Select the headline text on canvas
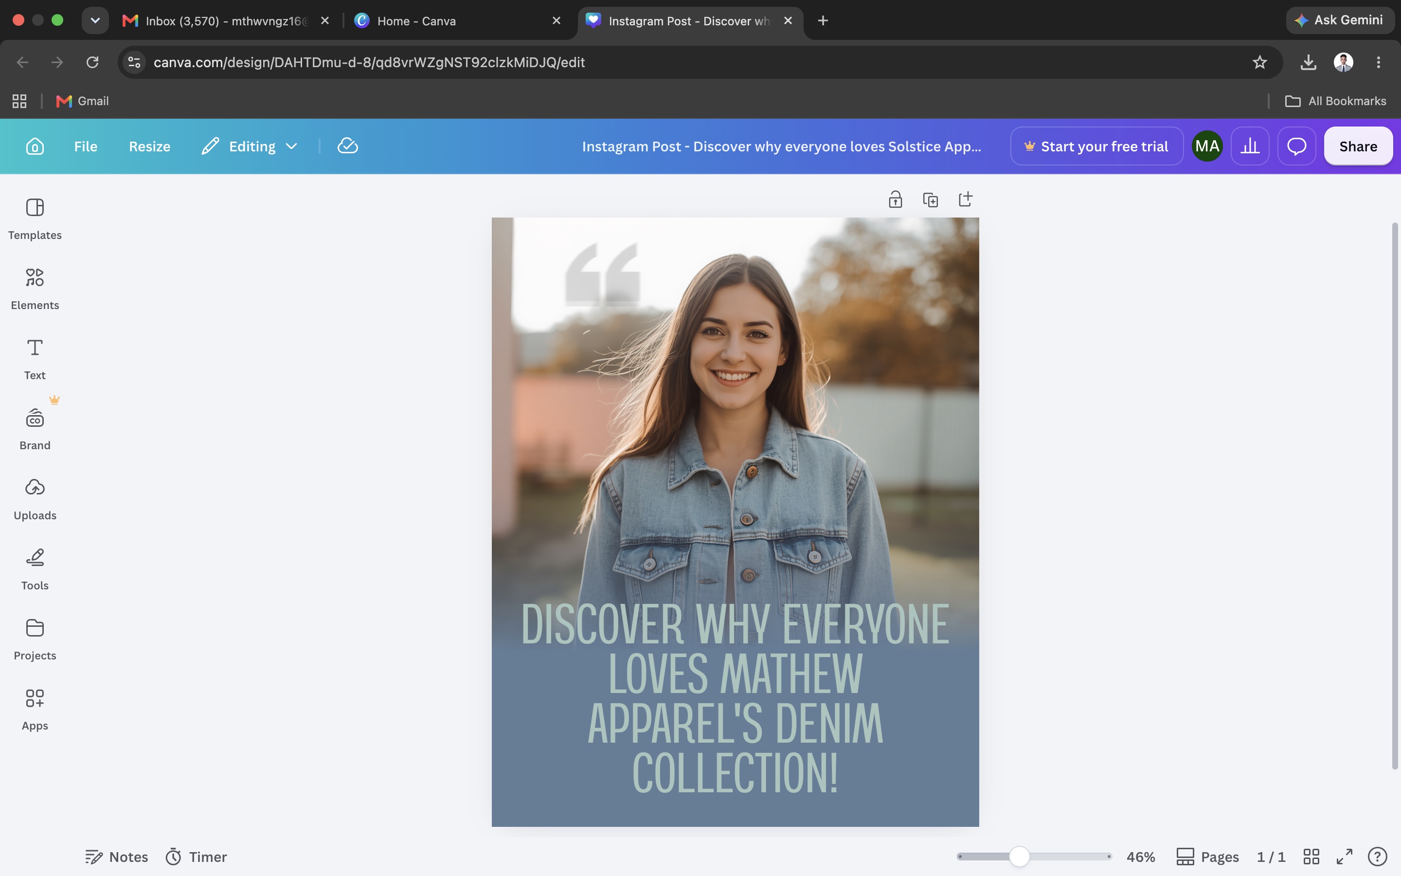Viewport: 1401px width, 876px height. [x=735, y=698]
